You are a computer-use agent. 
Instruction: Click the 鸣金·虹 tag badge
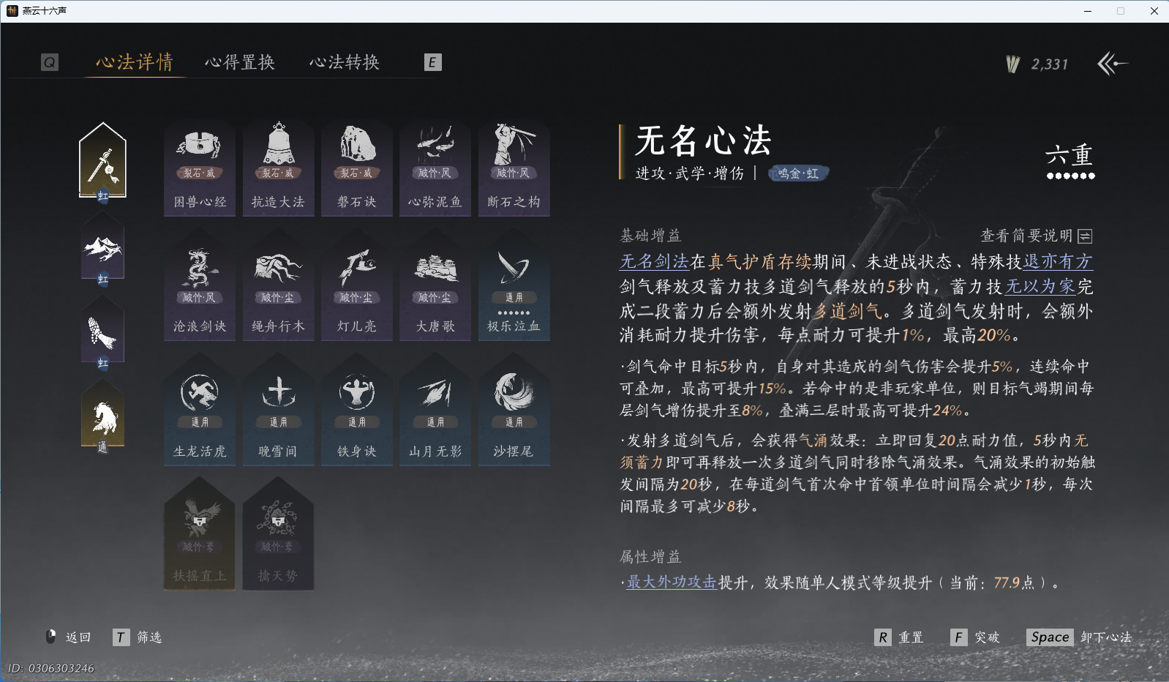pyautogui.click(x=798, y=173)
